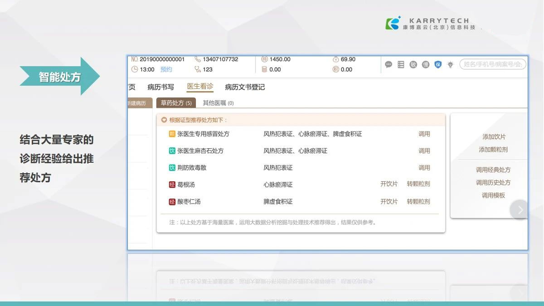Click 转颗粒剂 for 酸枣仁汤
Screen dimensions: 544x306
point(418,201)
